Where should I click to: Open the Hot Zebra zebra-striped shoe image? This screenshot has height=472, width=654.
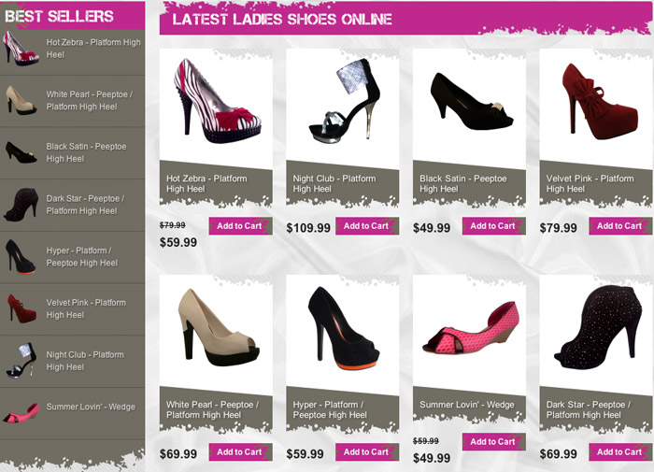click(x=218, y=101)
